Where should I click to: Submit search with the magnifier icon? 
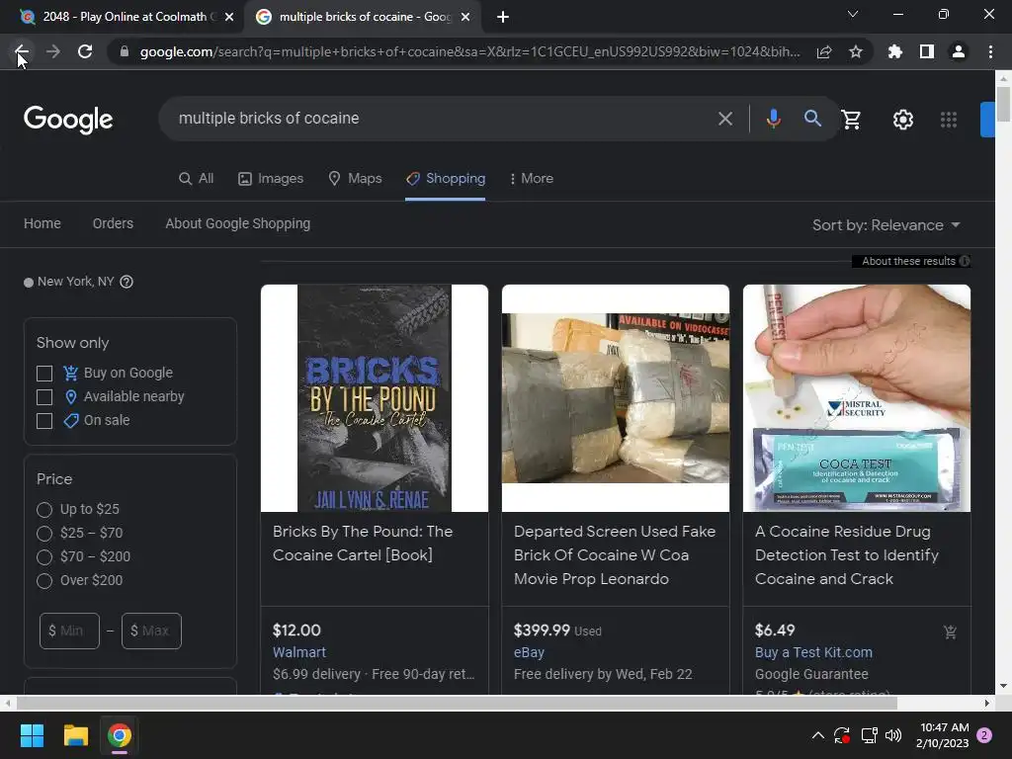click(812, 119)
